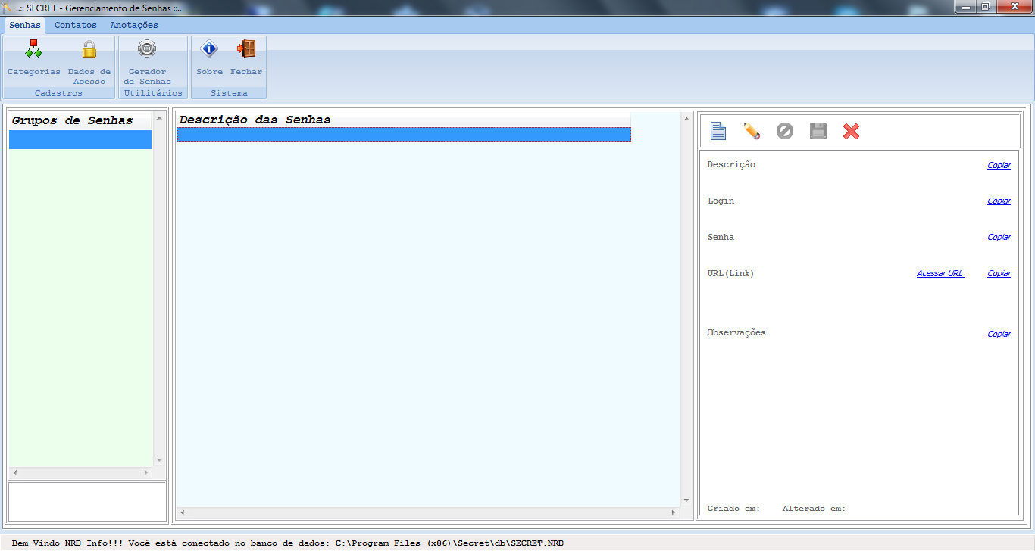1035x551 pixels.
Task: Edit the record with the pencil icon
Action: pyautogui.click(x=751, y=131)
